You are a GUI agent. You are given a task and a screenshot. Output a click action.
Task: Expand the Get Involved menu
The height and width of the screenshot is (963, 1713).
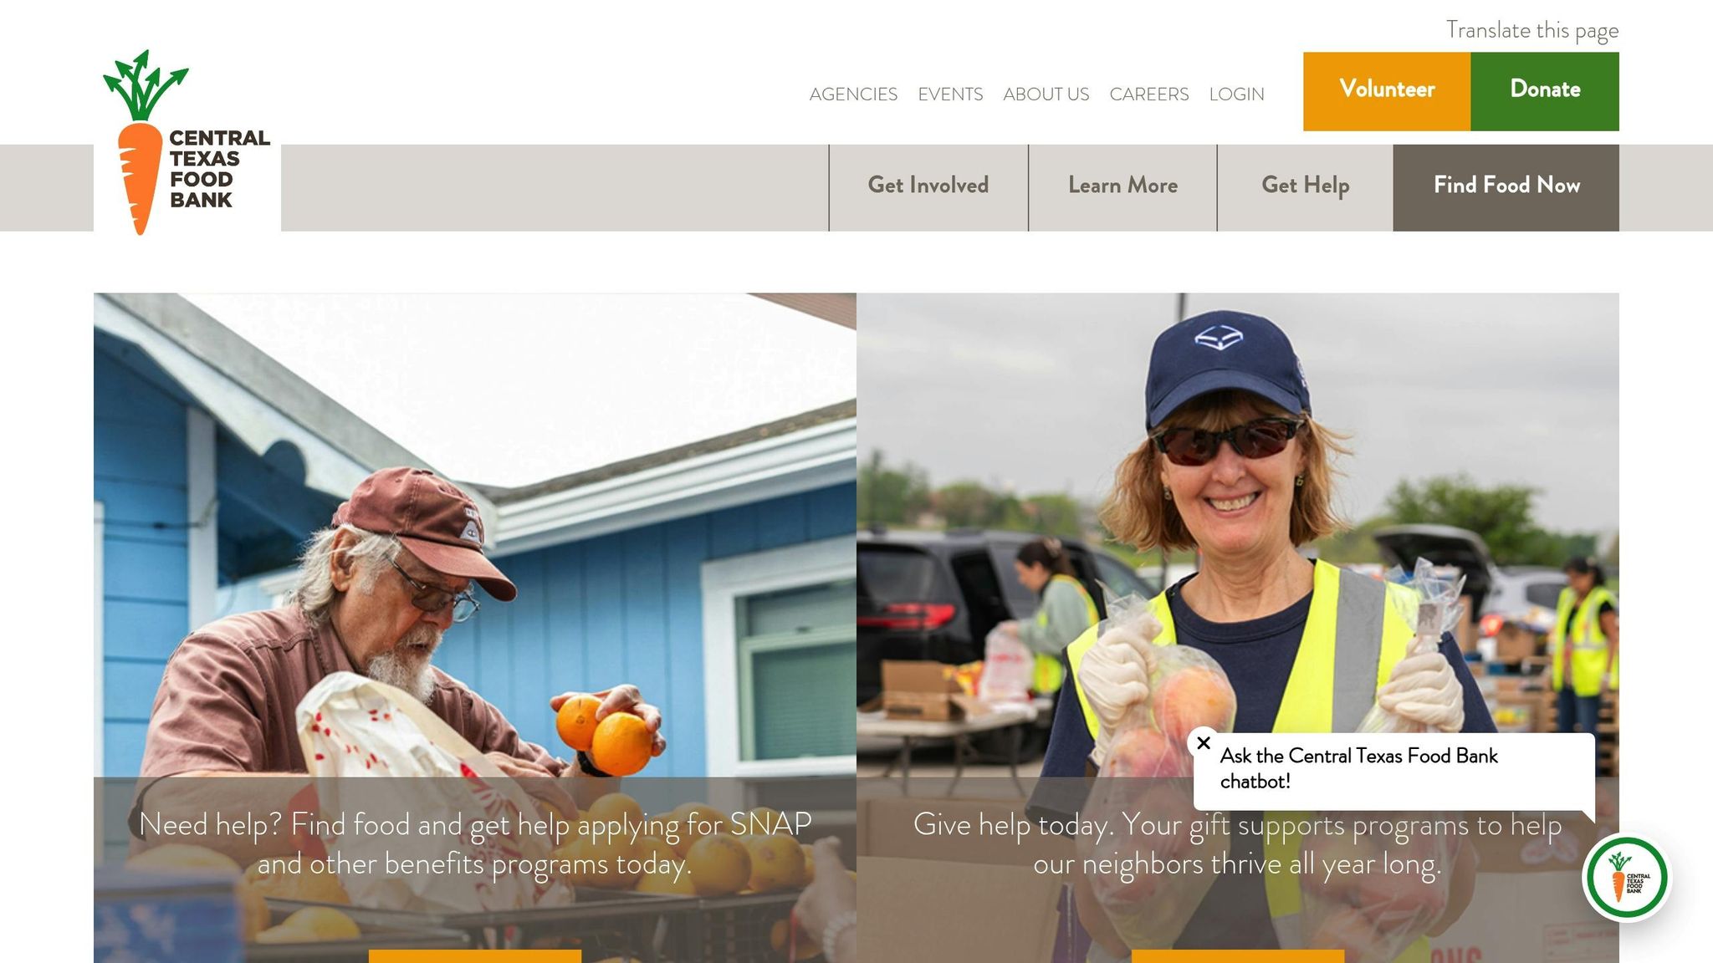(x=928, y=187)
